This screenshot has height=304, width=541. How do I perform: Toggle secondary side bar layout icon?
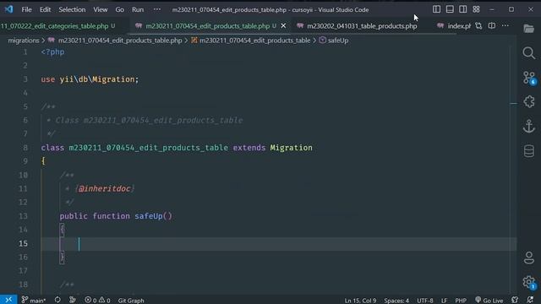click(462, 9)
